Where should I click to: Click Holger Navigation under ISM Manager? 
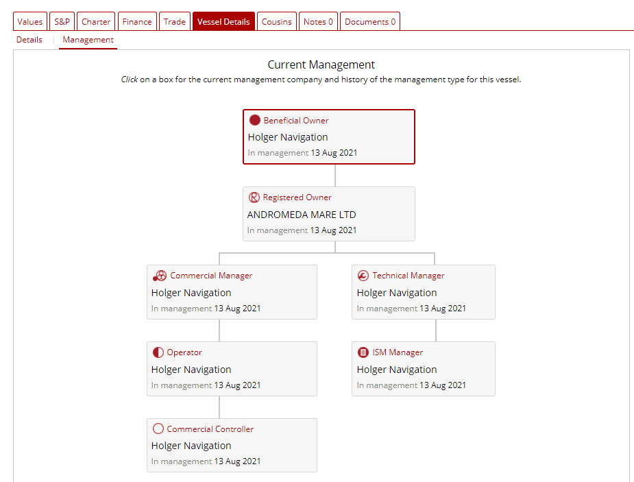coord(397,370)
